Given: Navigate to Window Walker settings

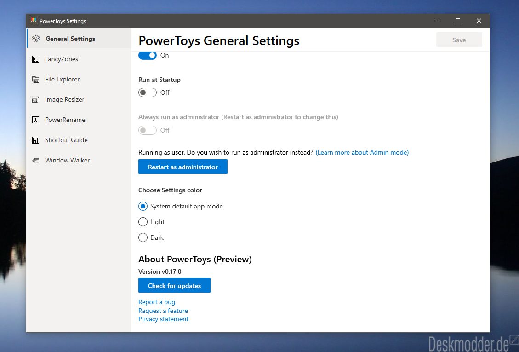Looking at the screenshot, I should 79,160.
